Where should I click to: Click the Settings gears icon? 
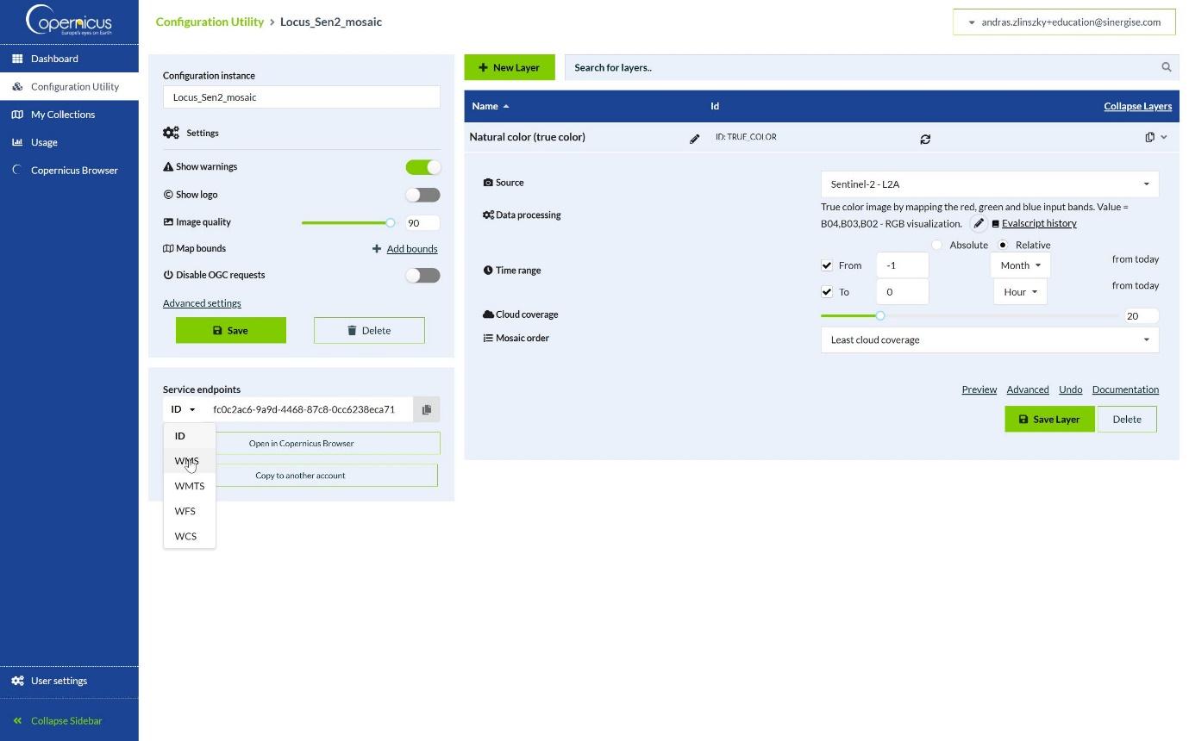(171, 133)
